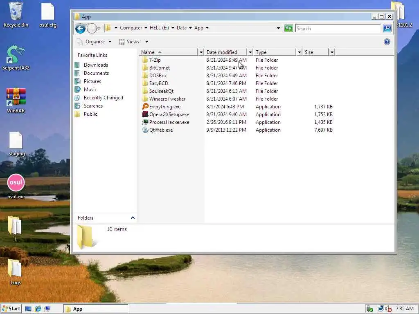Select the SoulseekQt folder icon
419x314 pixels.
point(145,91)
